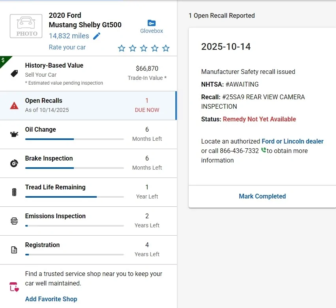
Task: Click the favorite shop storefront icon
Action: click(x=14, y=287)
